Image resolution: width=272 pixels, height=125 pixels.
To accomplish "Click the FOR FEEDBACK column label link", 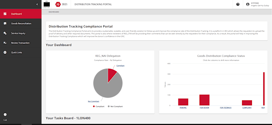I will click(226, 108).
